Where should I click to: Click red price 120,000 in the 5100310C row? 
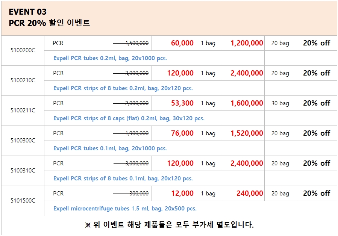pyautogui.click(x=180, y=163)
